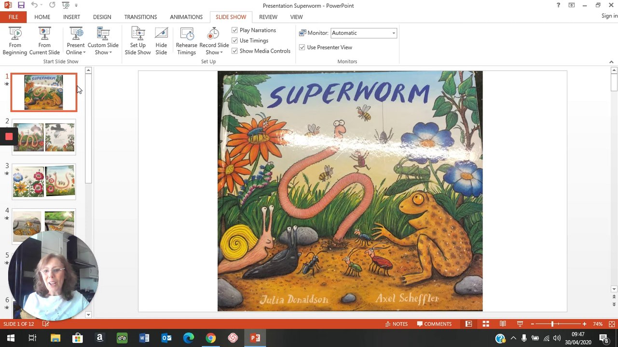The width and height of the screenshot is (618, 347).
Task: Open Custom Slide Show icon
Action: click(x=103, y=34)
